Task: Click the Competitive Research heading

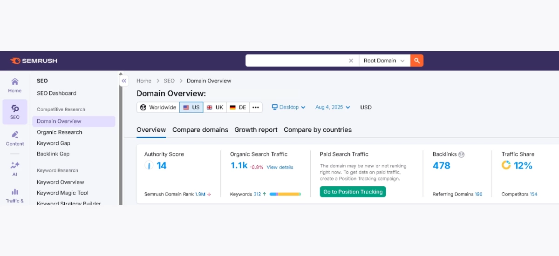Action: (x=61, y=109)
